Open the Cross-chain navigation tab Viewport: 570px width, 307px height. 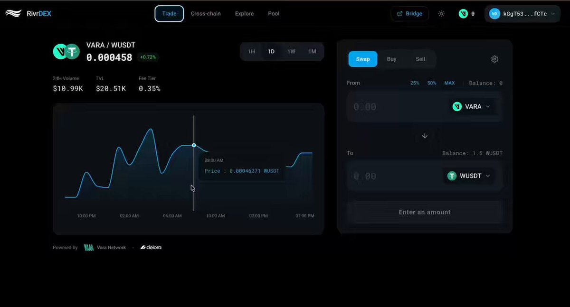pyautogui.click(x=206, y=14)
